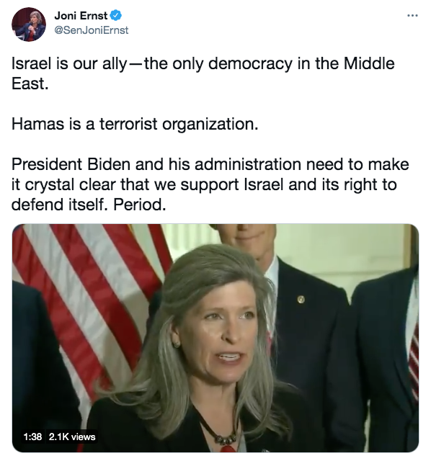Image resolution: width=431 pixels, height=461 pixels.
Task: Click the 'Hamas is a terrorist organization' line
Action: tap(135, 124)
